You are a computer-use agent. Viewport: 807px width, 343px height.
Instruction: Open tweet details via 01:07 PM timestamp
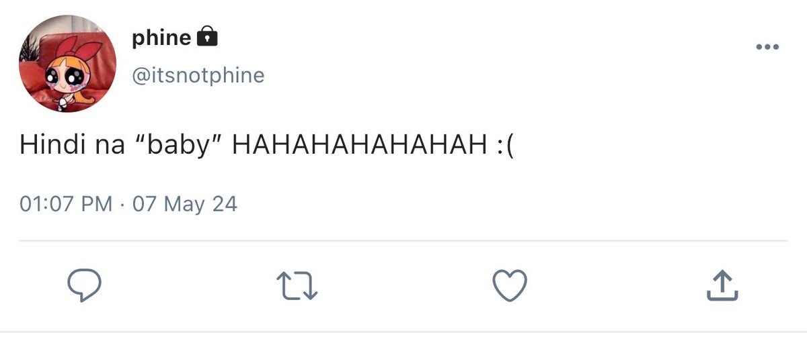pos(67,203)
